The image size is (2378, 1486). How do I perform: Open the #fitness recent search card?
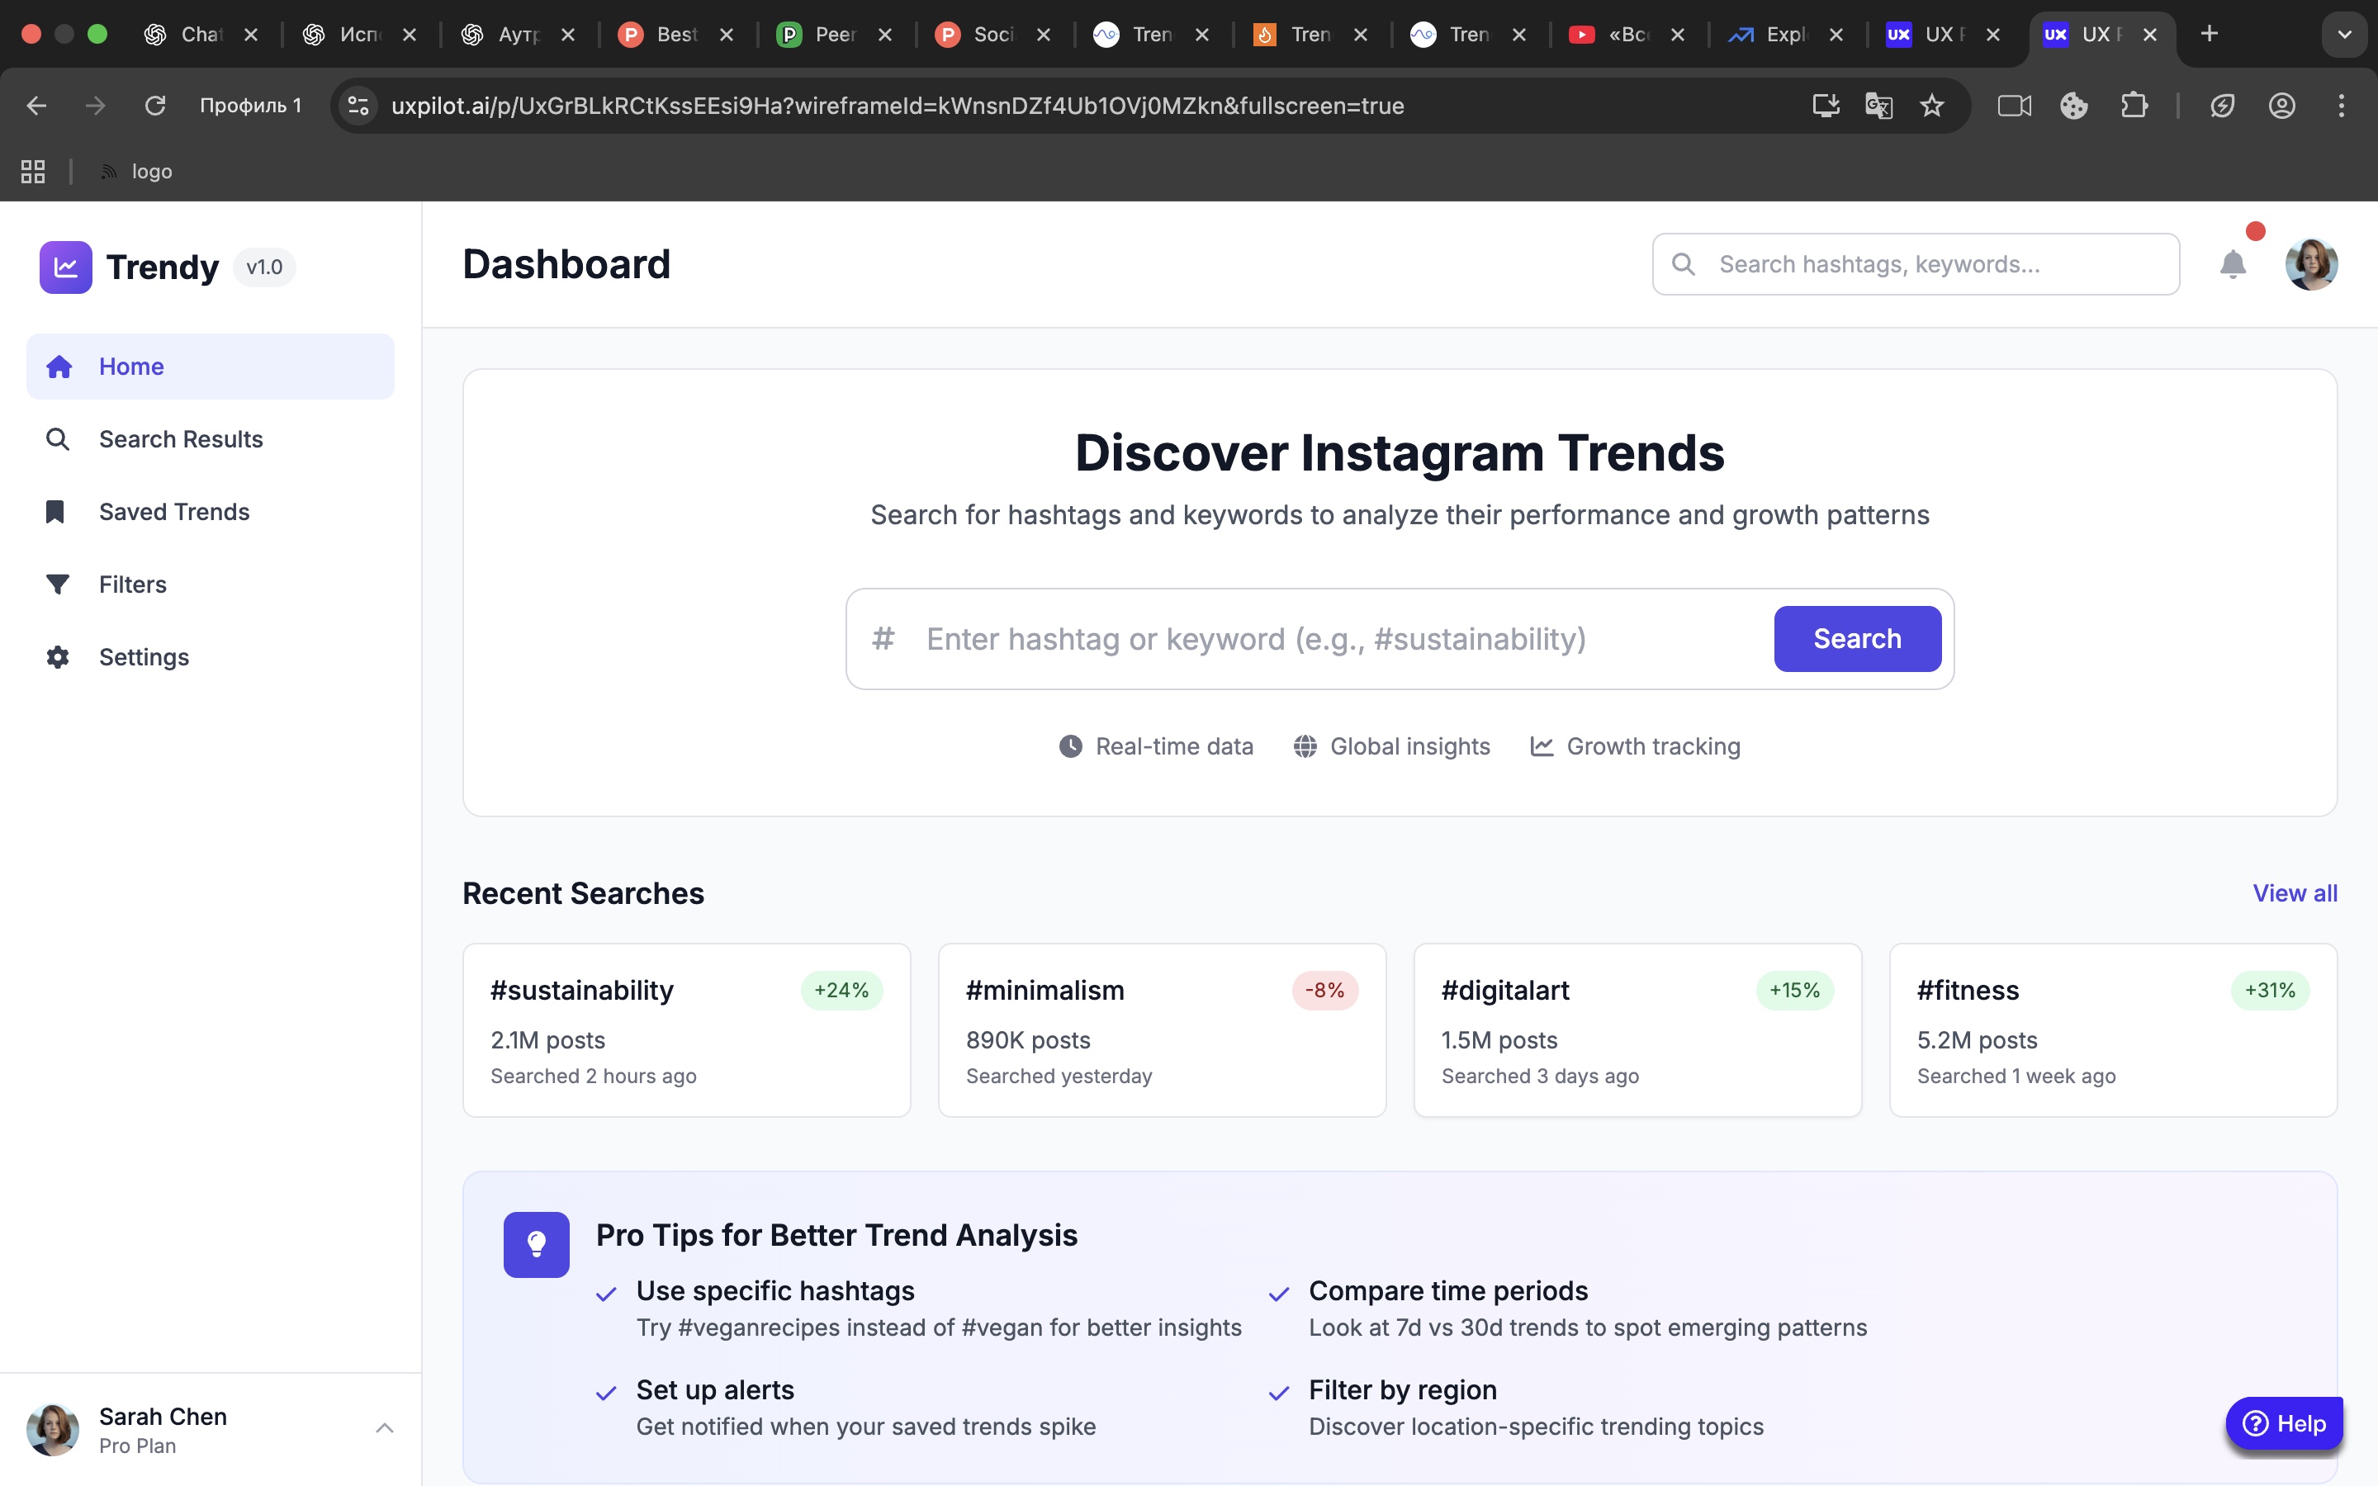pyautogui.click(x=2113, y=1030)
